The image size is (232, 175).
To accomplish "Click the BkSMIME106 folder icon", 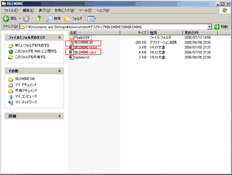I will (11, 79).
